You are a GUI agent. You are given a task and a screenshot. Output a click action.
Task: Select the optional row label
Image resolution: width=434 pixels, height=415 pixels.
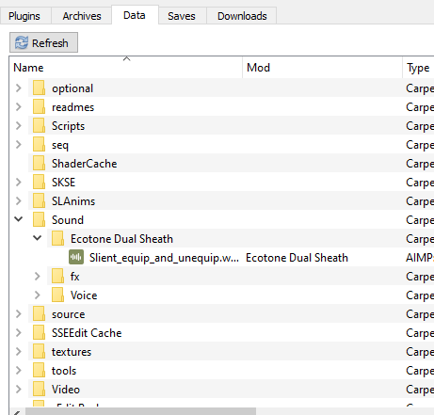tap(72, 88)
